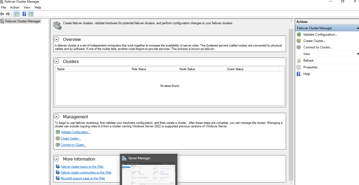Click the icon beside the Connect to Cluster link
This screenshot has width=359, height=185.
(x=58, y=145)
